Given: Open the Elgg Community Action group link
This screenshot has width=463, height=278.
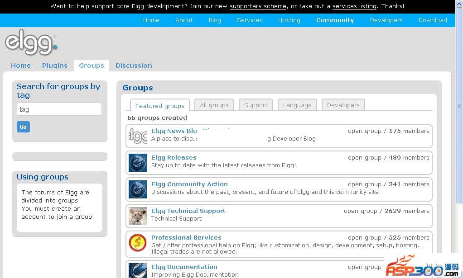Looking at the screenshot, I should coord(189,184).
